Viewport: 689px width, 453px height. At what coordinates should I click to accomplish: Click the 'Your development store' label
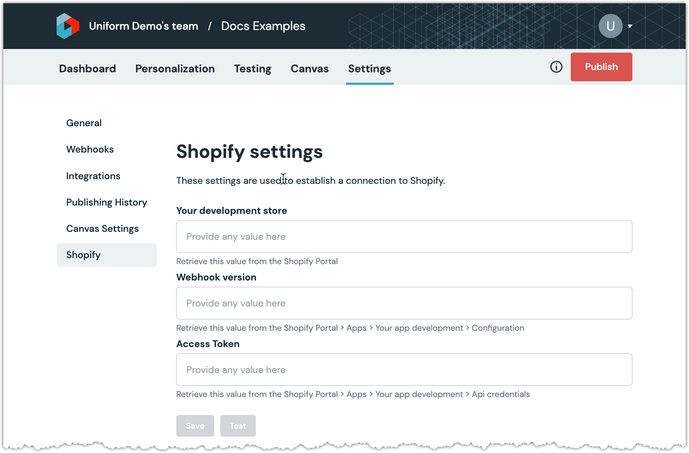click(232, 211)
